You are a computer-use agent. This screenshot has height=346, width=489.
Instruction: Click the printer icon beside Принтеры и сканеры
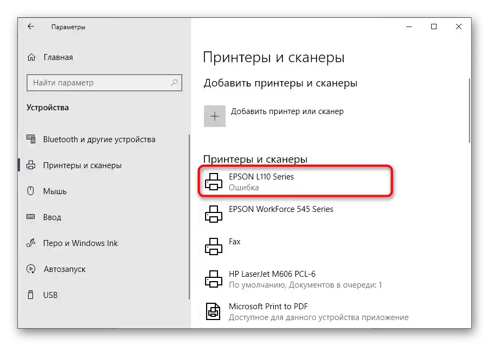[x=31, y=165]
